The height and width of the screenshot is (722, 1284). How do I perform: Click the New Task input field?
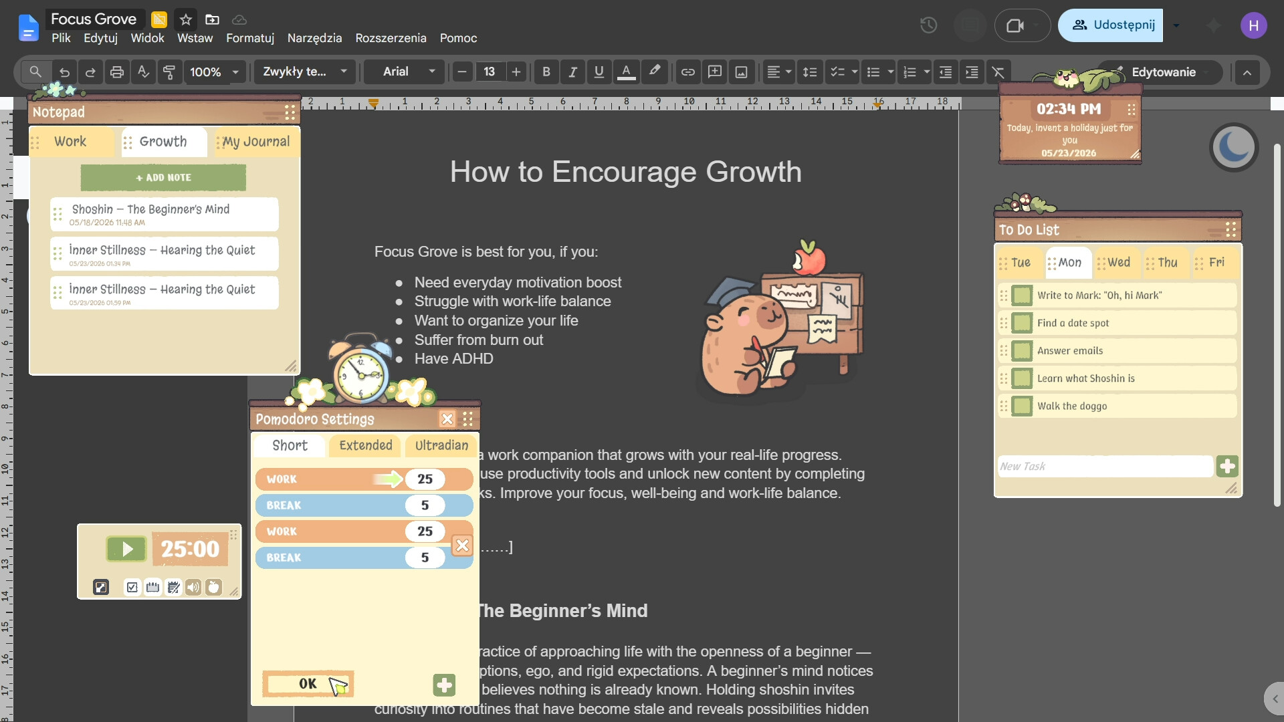coord(1105,467)
